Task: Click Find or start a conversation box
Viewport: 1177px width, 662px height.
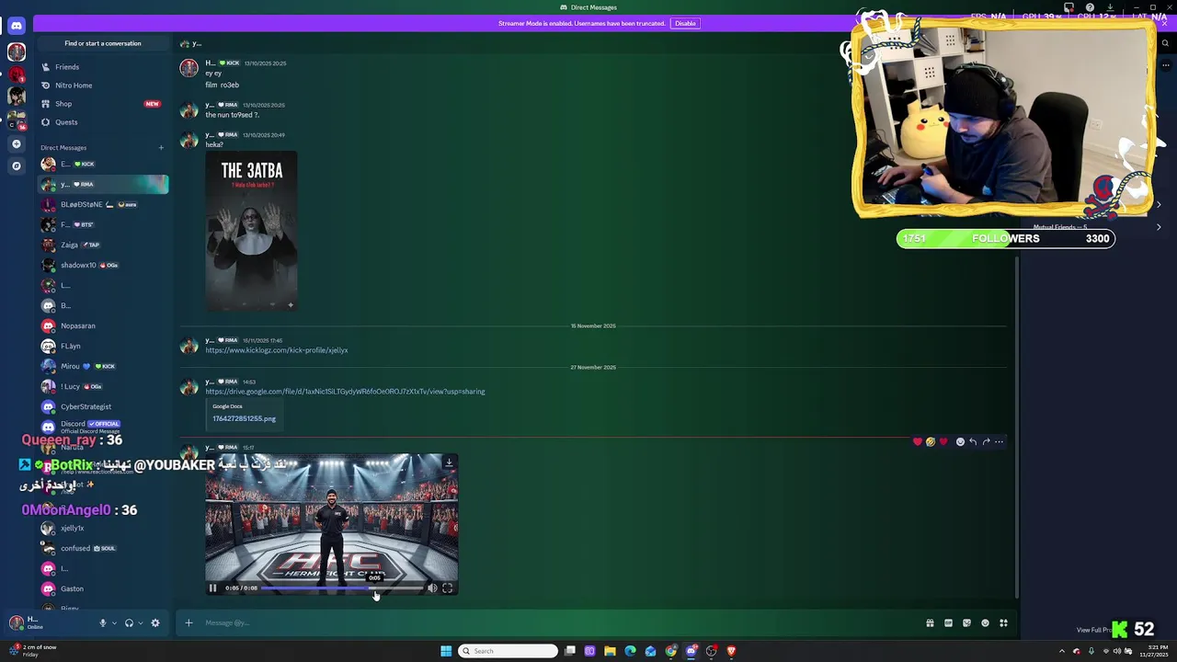Action: click(x=103, y=43)
